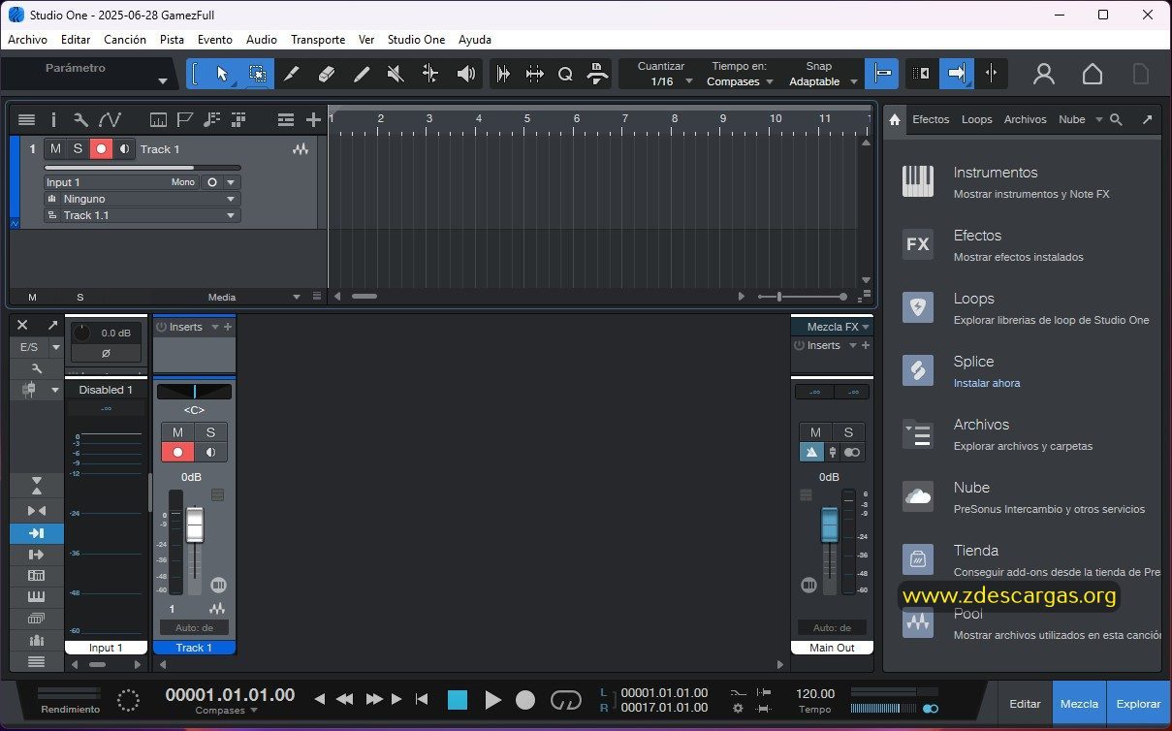Open the Archivo menu
The image size is (1172, 731).
[x=27, y=40]
